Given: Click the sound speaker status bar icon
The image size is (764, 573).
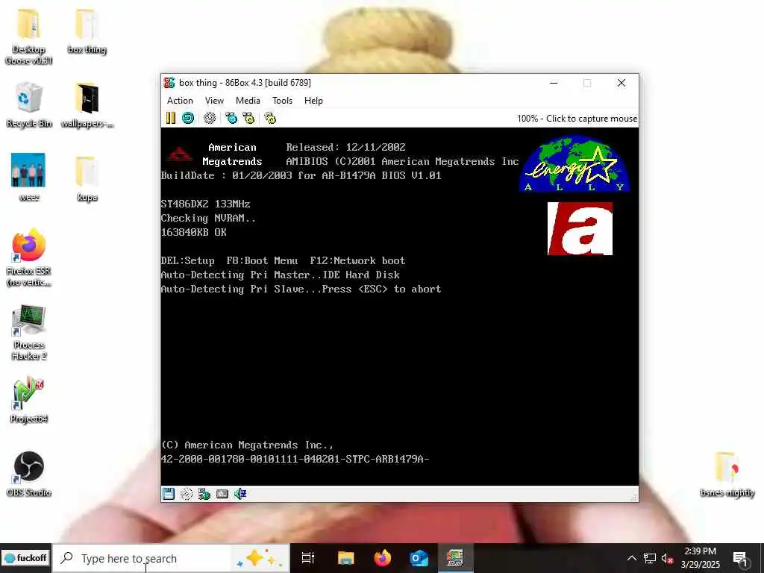Looking at the screenshot, I should click(x=240, y=494).
